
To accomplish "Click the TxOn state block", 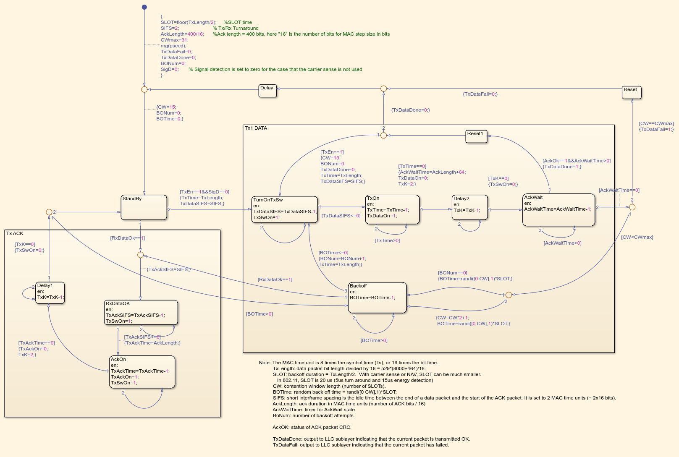I will 392,209.
